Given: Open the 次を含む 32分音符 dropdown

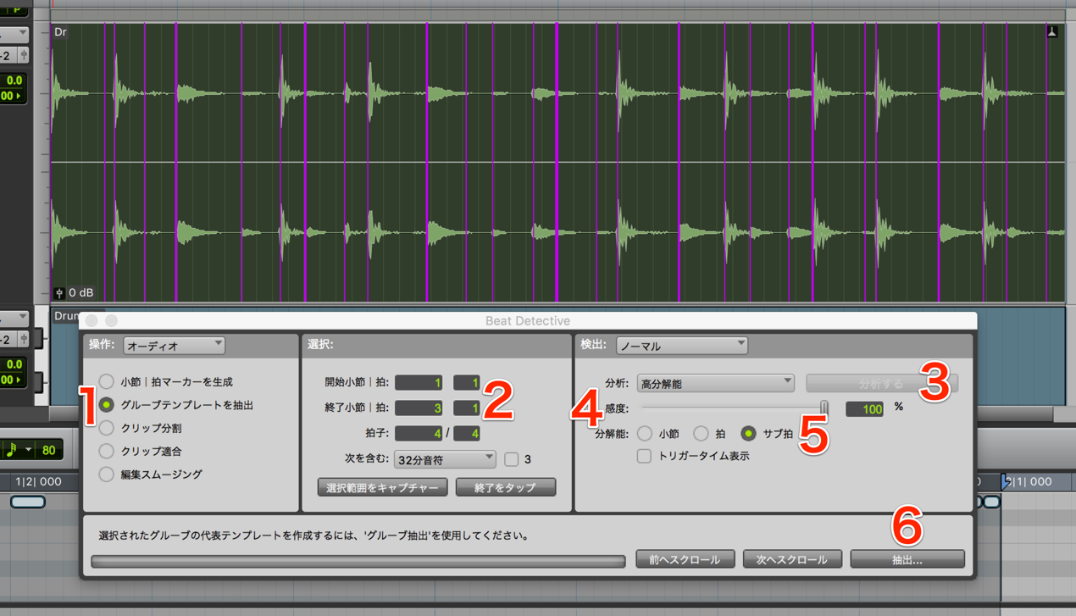Looking at the screenshot, I should (x=445, y=459).
